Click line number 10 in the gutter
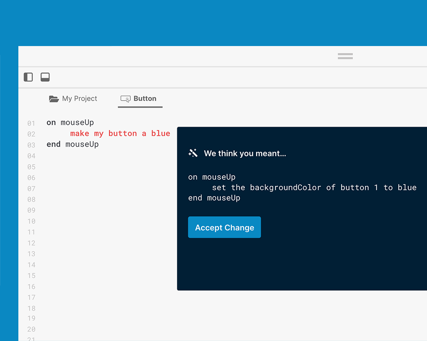427x341 pixels. (x=31, y=221)
